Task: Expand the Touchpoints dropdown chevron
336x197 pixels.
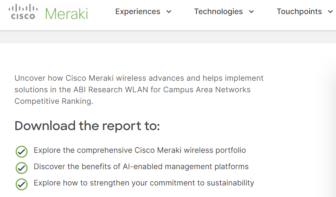Action: (x=331, y=12)
